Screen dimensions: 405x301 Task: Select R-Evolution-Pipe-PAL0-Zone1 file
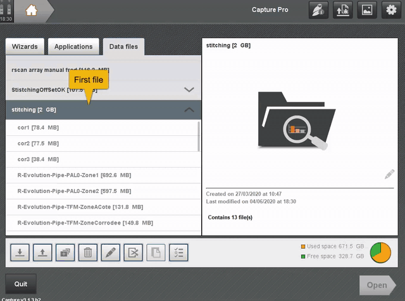[x=103, y=175]
